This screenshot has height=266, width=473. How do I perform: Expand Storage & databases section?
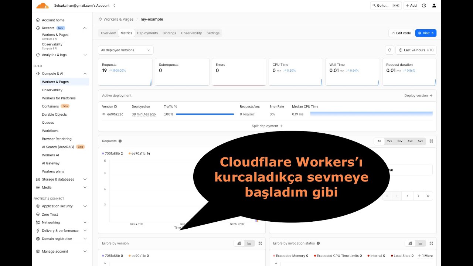pos(85,179)
